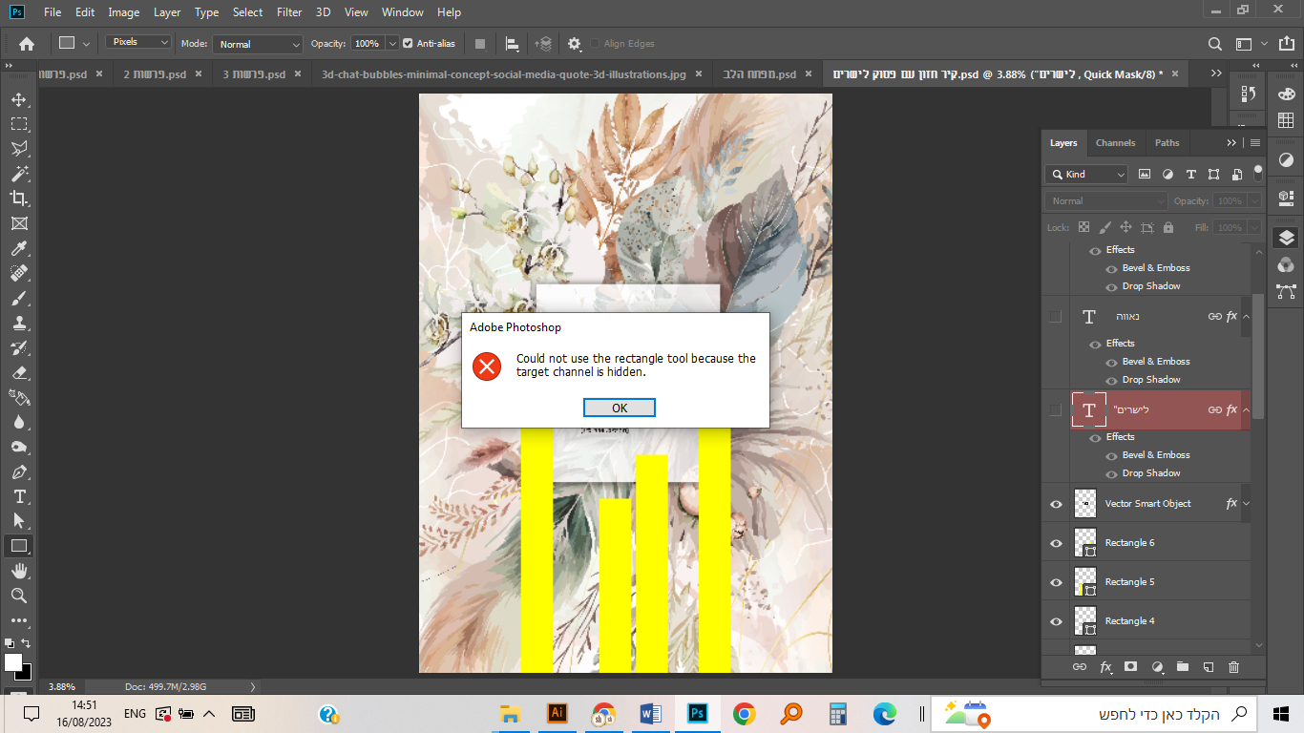Hide the Rectangle 5 layer

click(x=1056, y=582)
